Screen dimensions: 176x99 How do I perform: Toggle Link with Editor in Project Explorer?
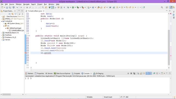[x=12, y=14]
